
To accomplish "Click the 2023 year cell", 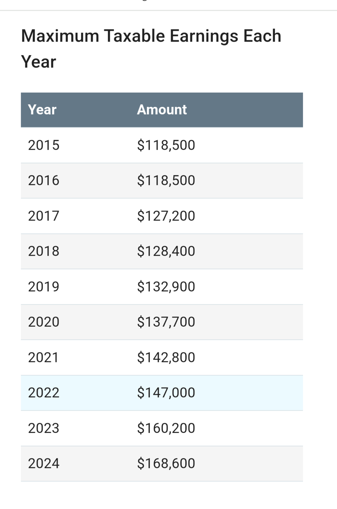I will tap(44, 428).
